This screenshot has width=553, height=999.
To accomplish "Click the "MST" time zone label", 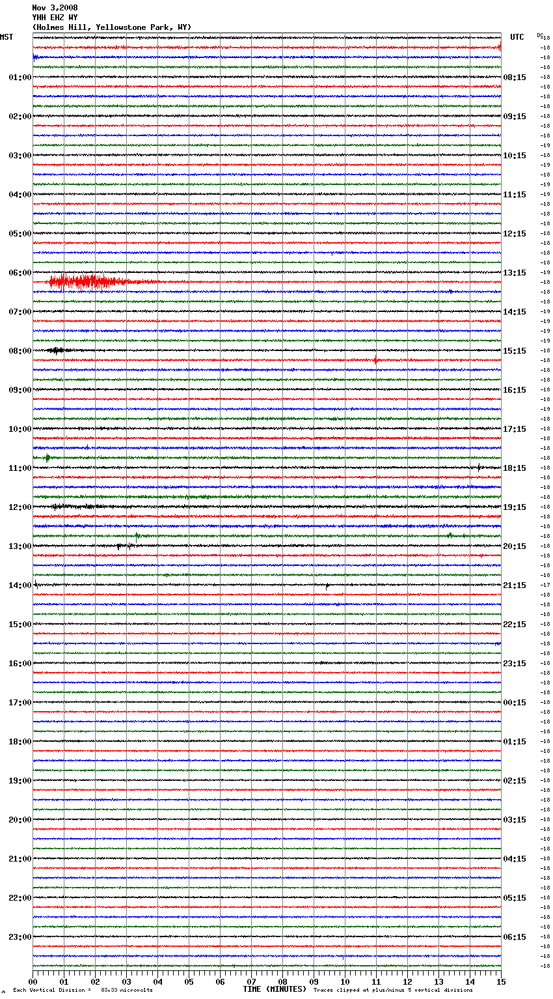I will coord(7,37).
